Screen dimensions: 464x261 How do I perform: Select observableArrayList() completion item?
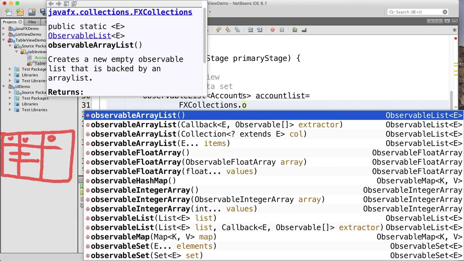coord(273,115)
